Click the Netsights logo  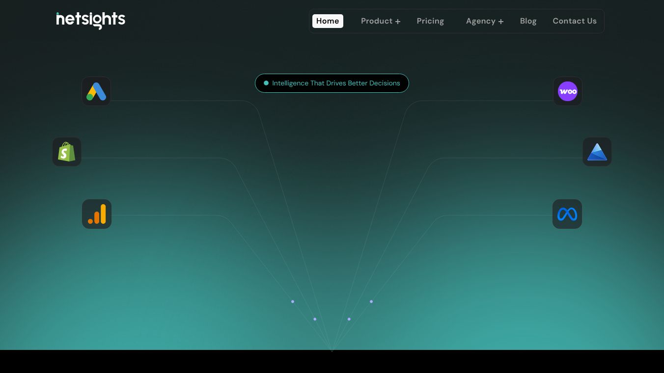click(91, 21)
